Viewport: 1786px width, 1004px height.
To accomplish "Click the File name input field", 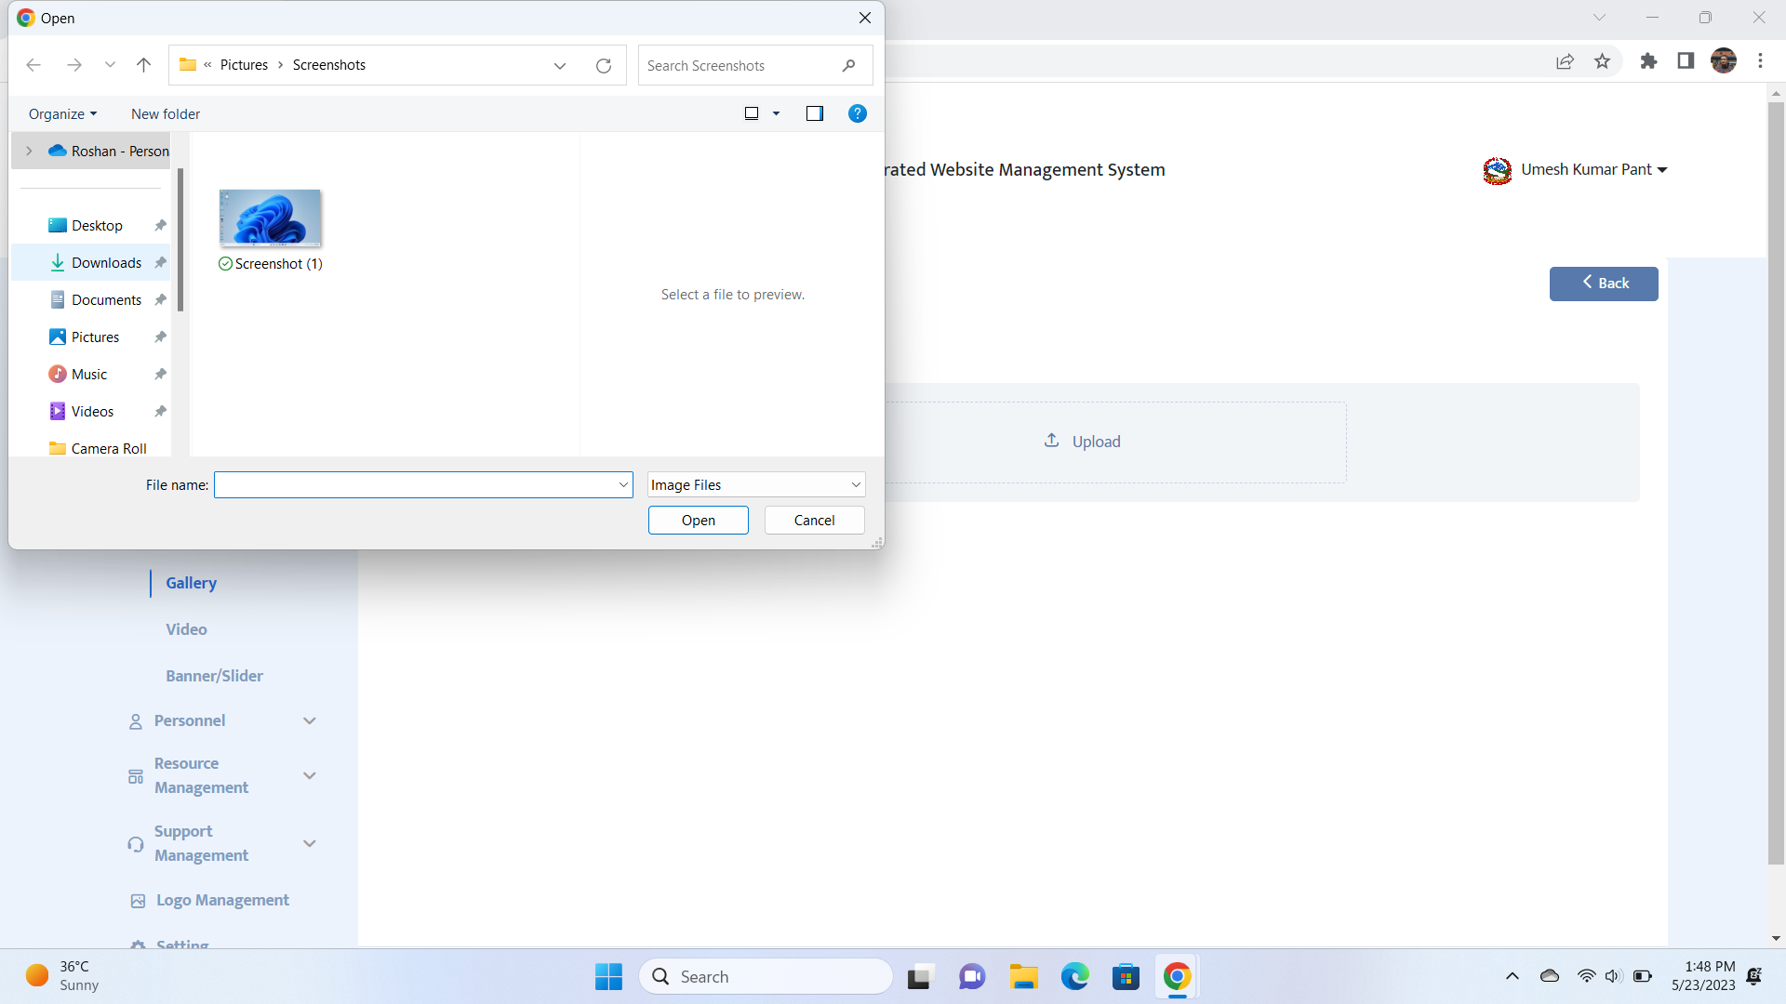I will pos(416,484).
